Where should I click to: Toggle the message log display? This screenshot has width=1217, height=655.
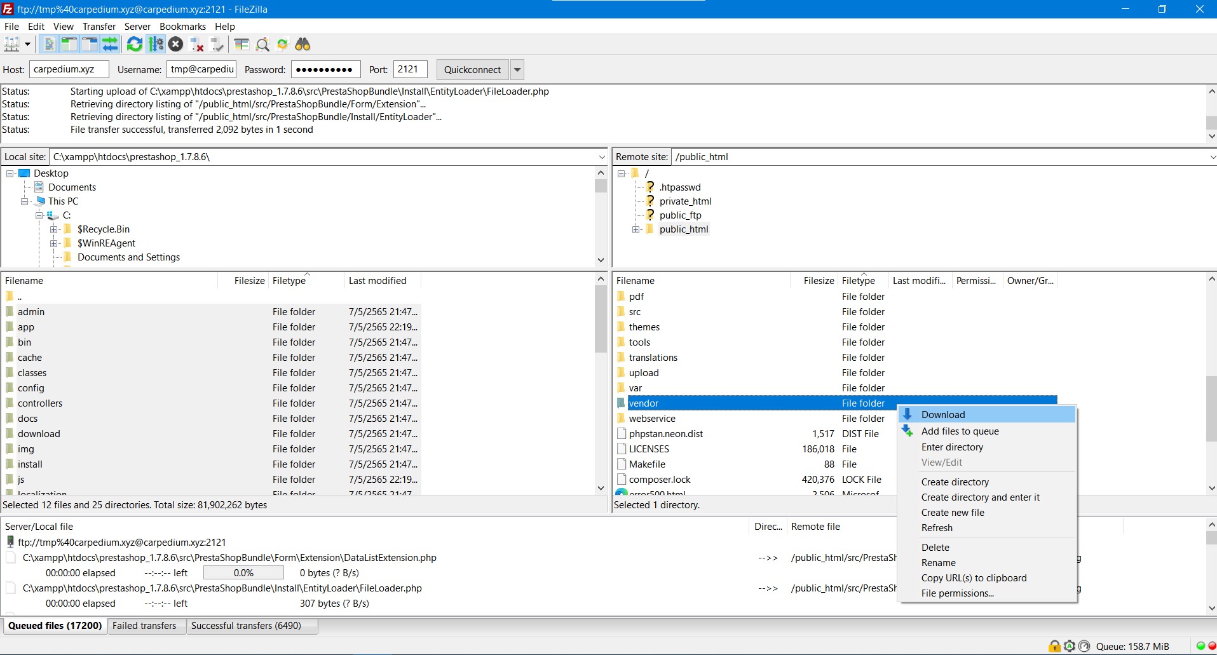point(49,44)
